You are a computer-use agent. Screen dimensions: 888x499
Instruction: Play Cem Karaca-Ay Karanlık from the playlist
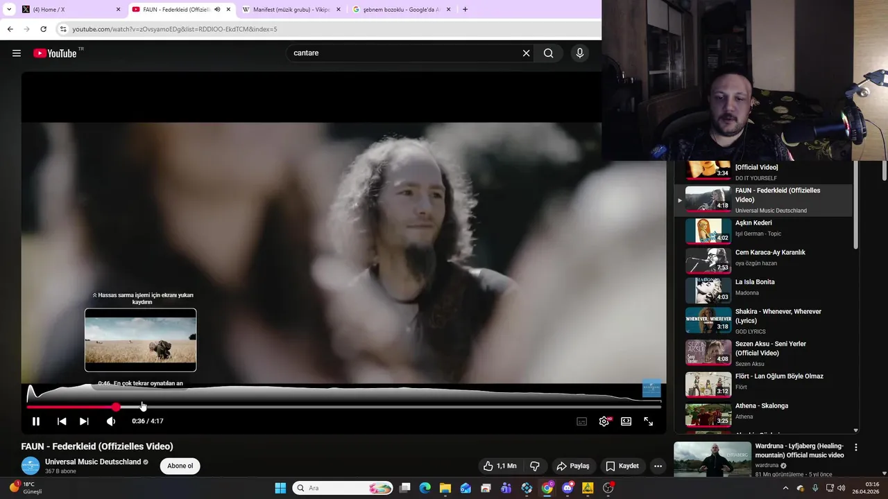[x=763, y=261]
